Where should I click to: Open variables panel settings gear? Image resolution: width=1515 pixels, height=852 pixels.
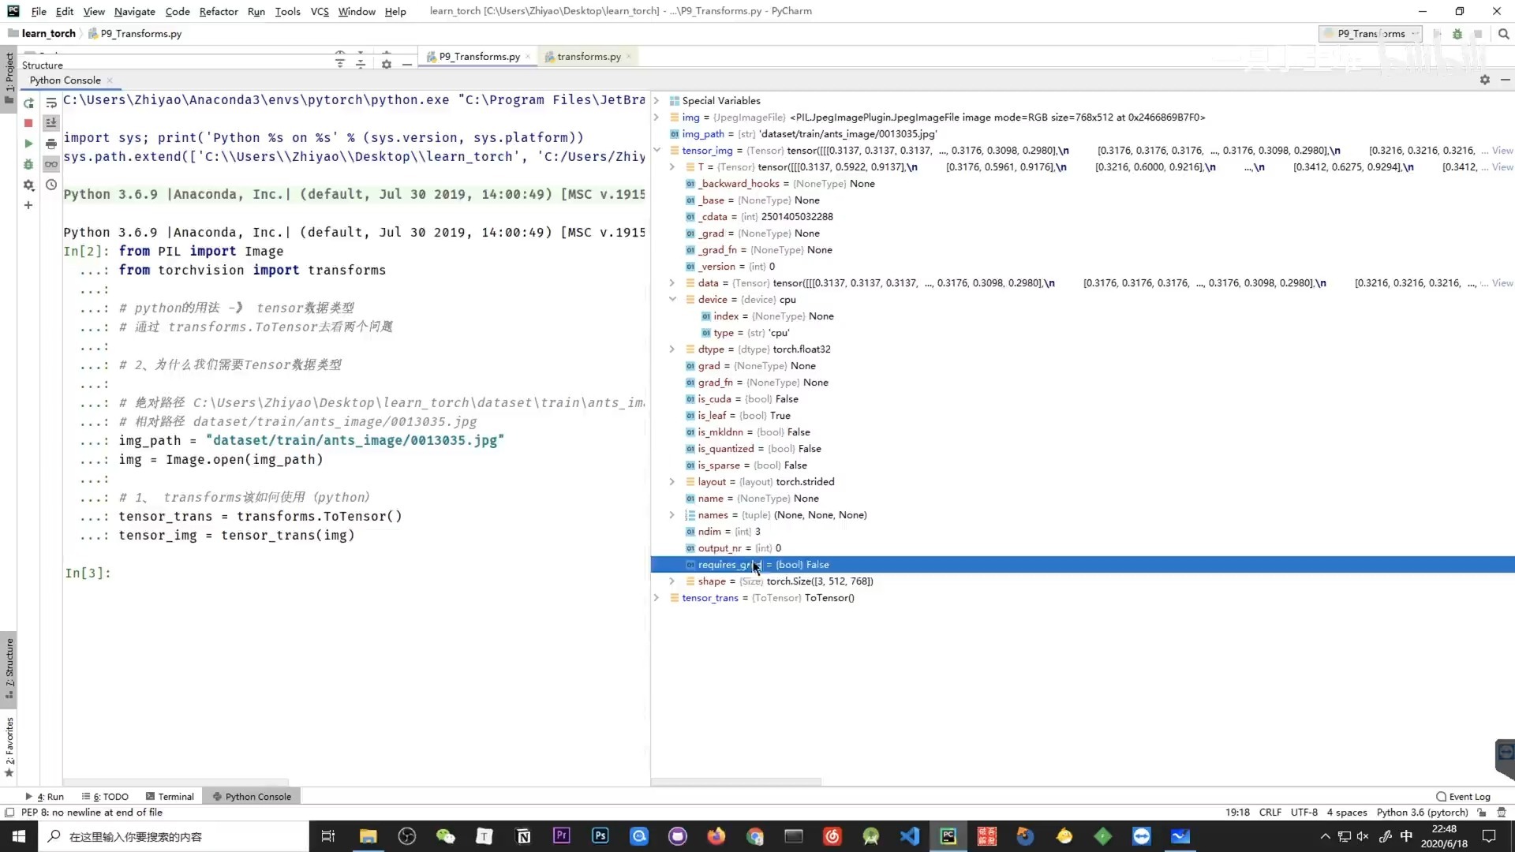pos(1485,80)
